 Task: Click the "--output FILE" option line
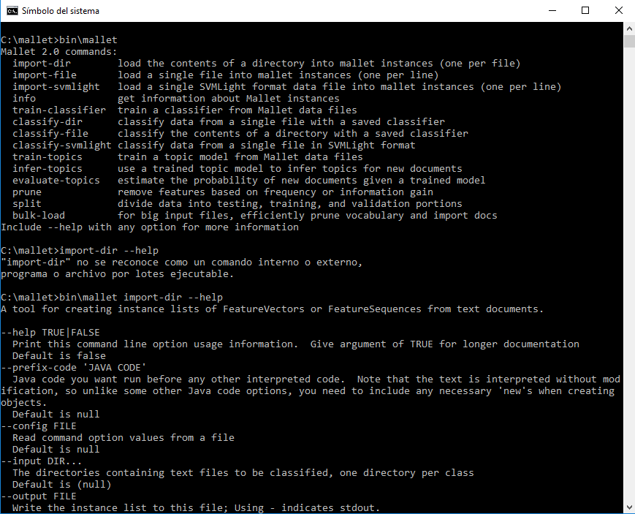[38, 496]
